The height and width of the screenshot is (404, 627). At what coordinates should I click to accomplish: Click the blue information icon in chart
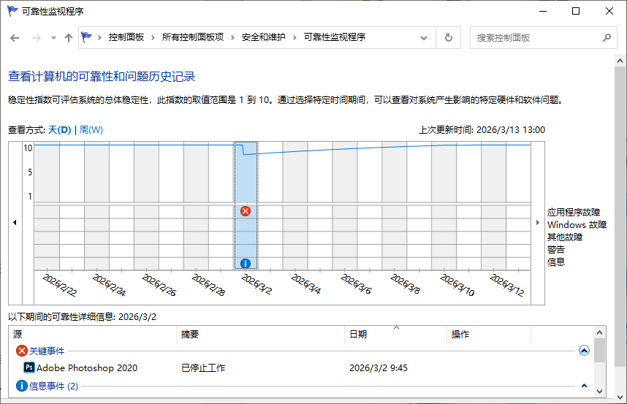pyautogui.click(x=246, y=263)
